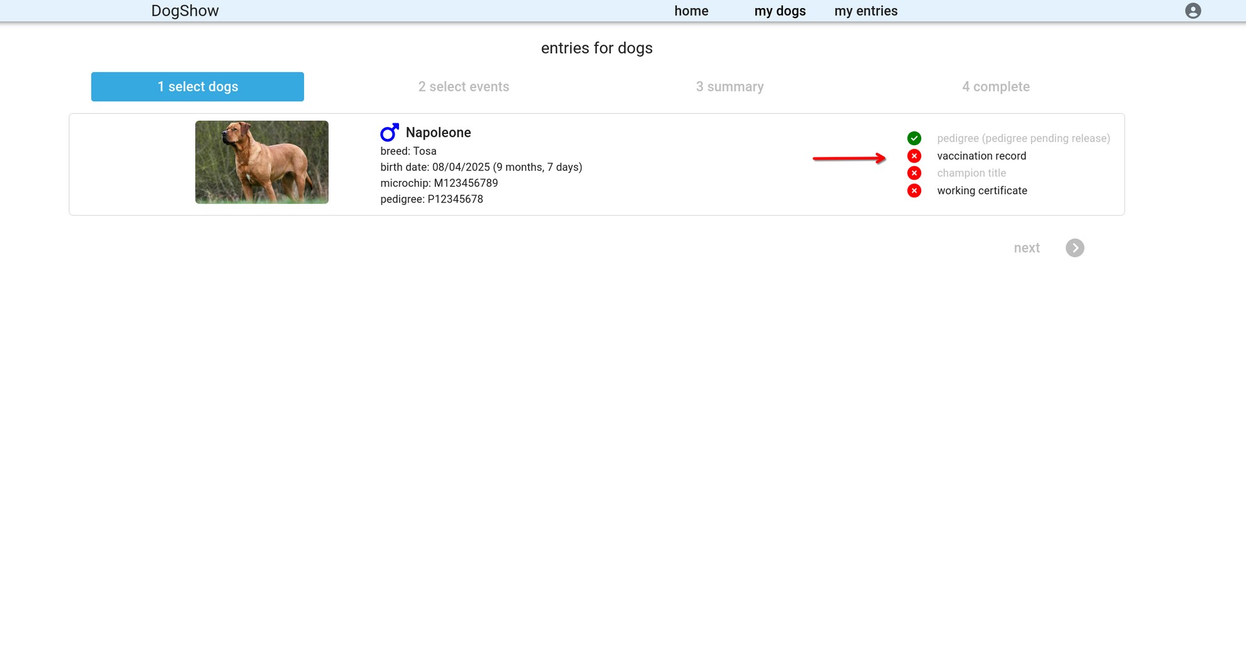The image size is (1246, 660).
Task: Click the red X beside champion title
Action: pos(914,173)
